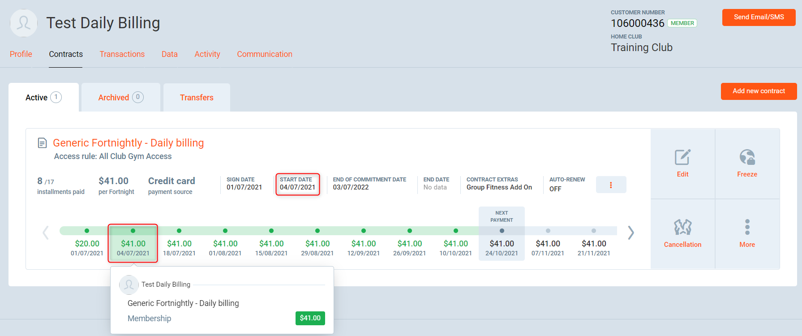Open the orange three-dot contract details menu
The image size is (802, 336).
click(x=611, y=185)
